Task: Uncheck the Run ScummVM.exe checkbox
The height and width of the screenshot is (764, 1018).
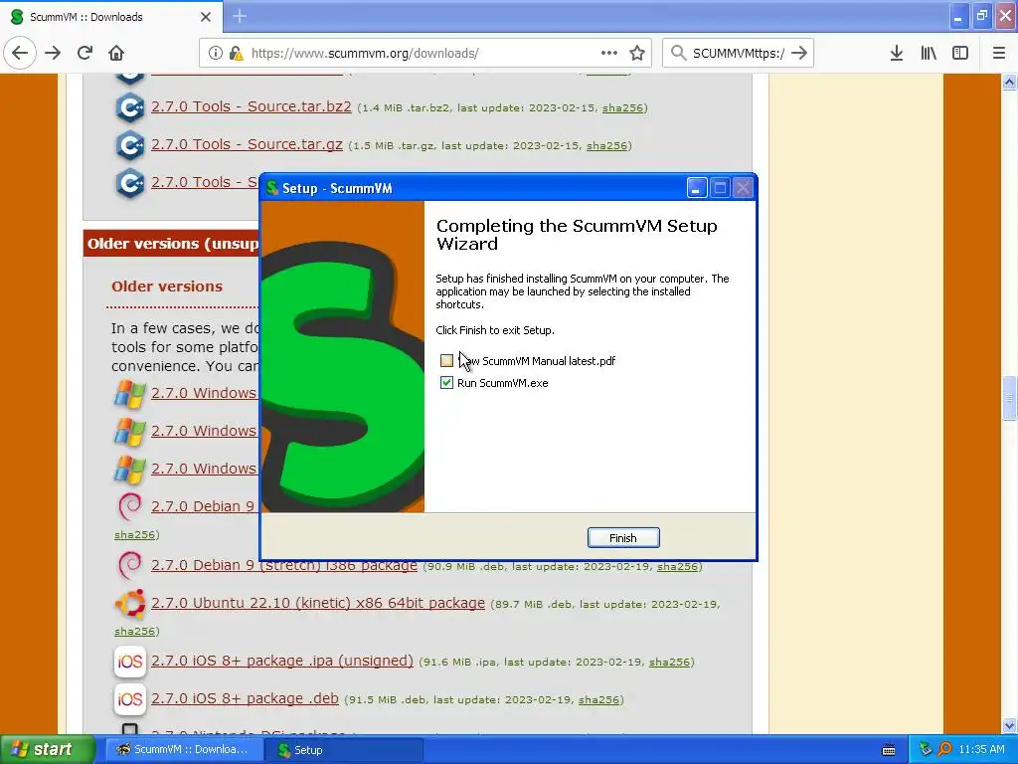Action: click(x=446, y=383)
